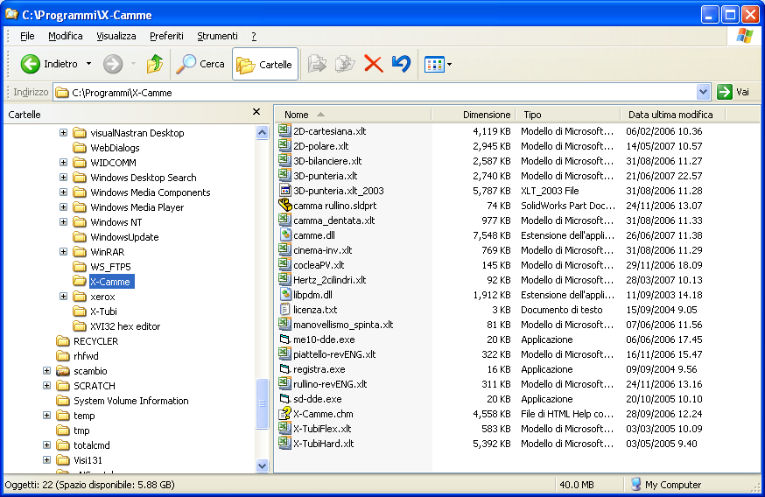Expand the WIDCOMM folder node
The width and height of the screenshot is (765, 497).
[x=63, y=163]
